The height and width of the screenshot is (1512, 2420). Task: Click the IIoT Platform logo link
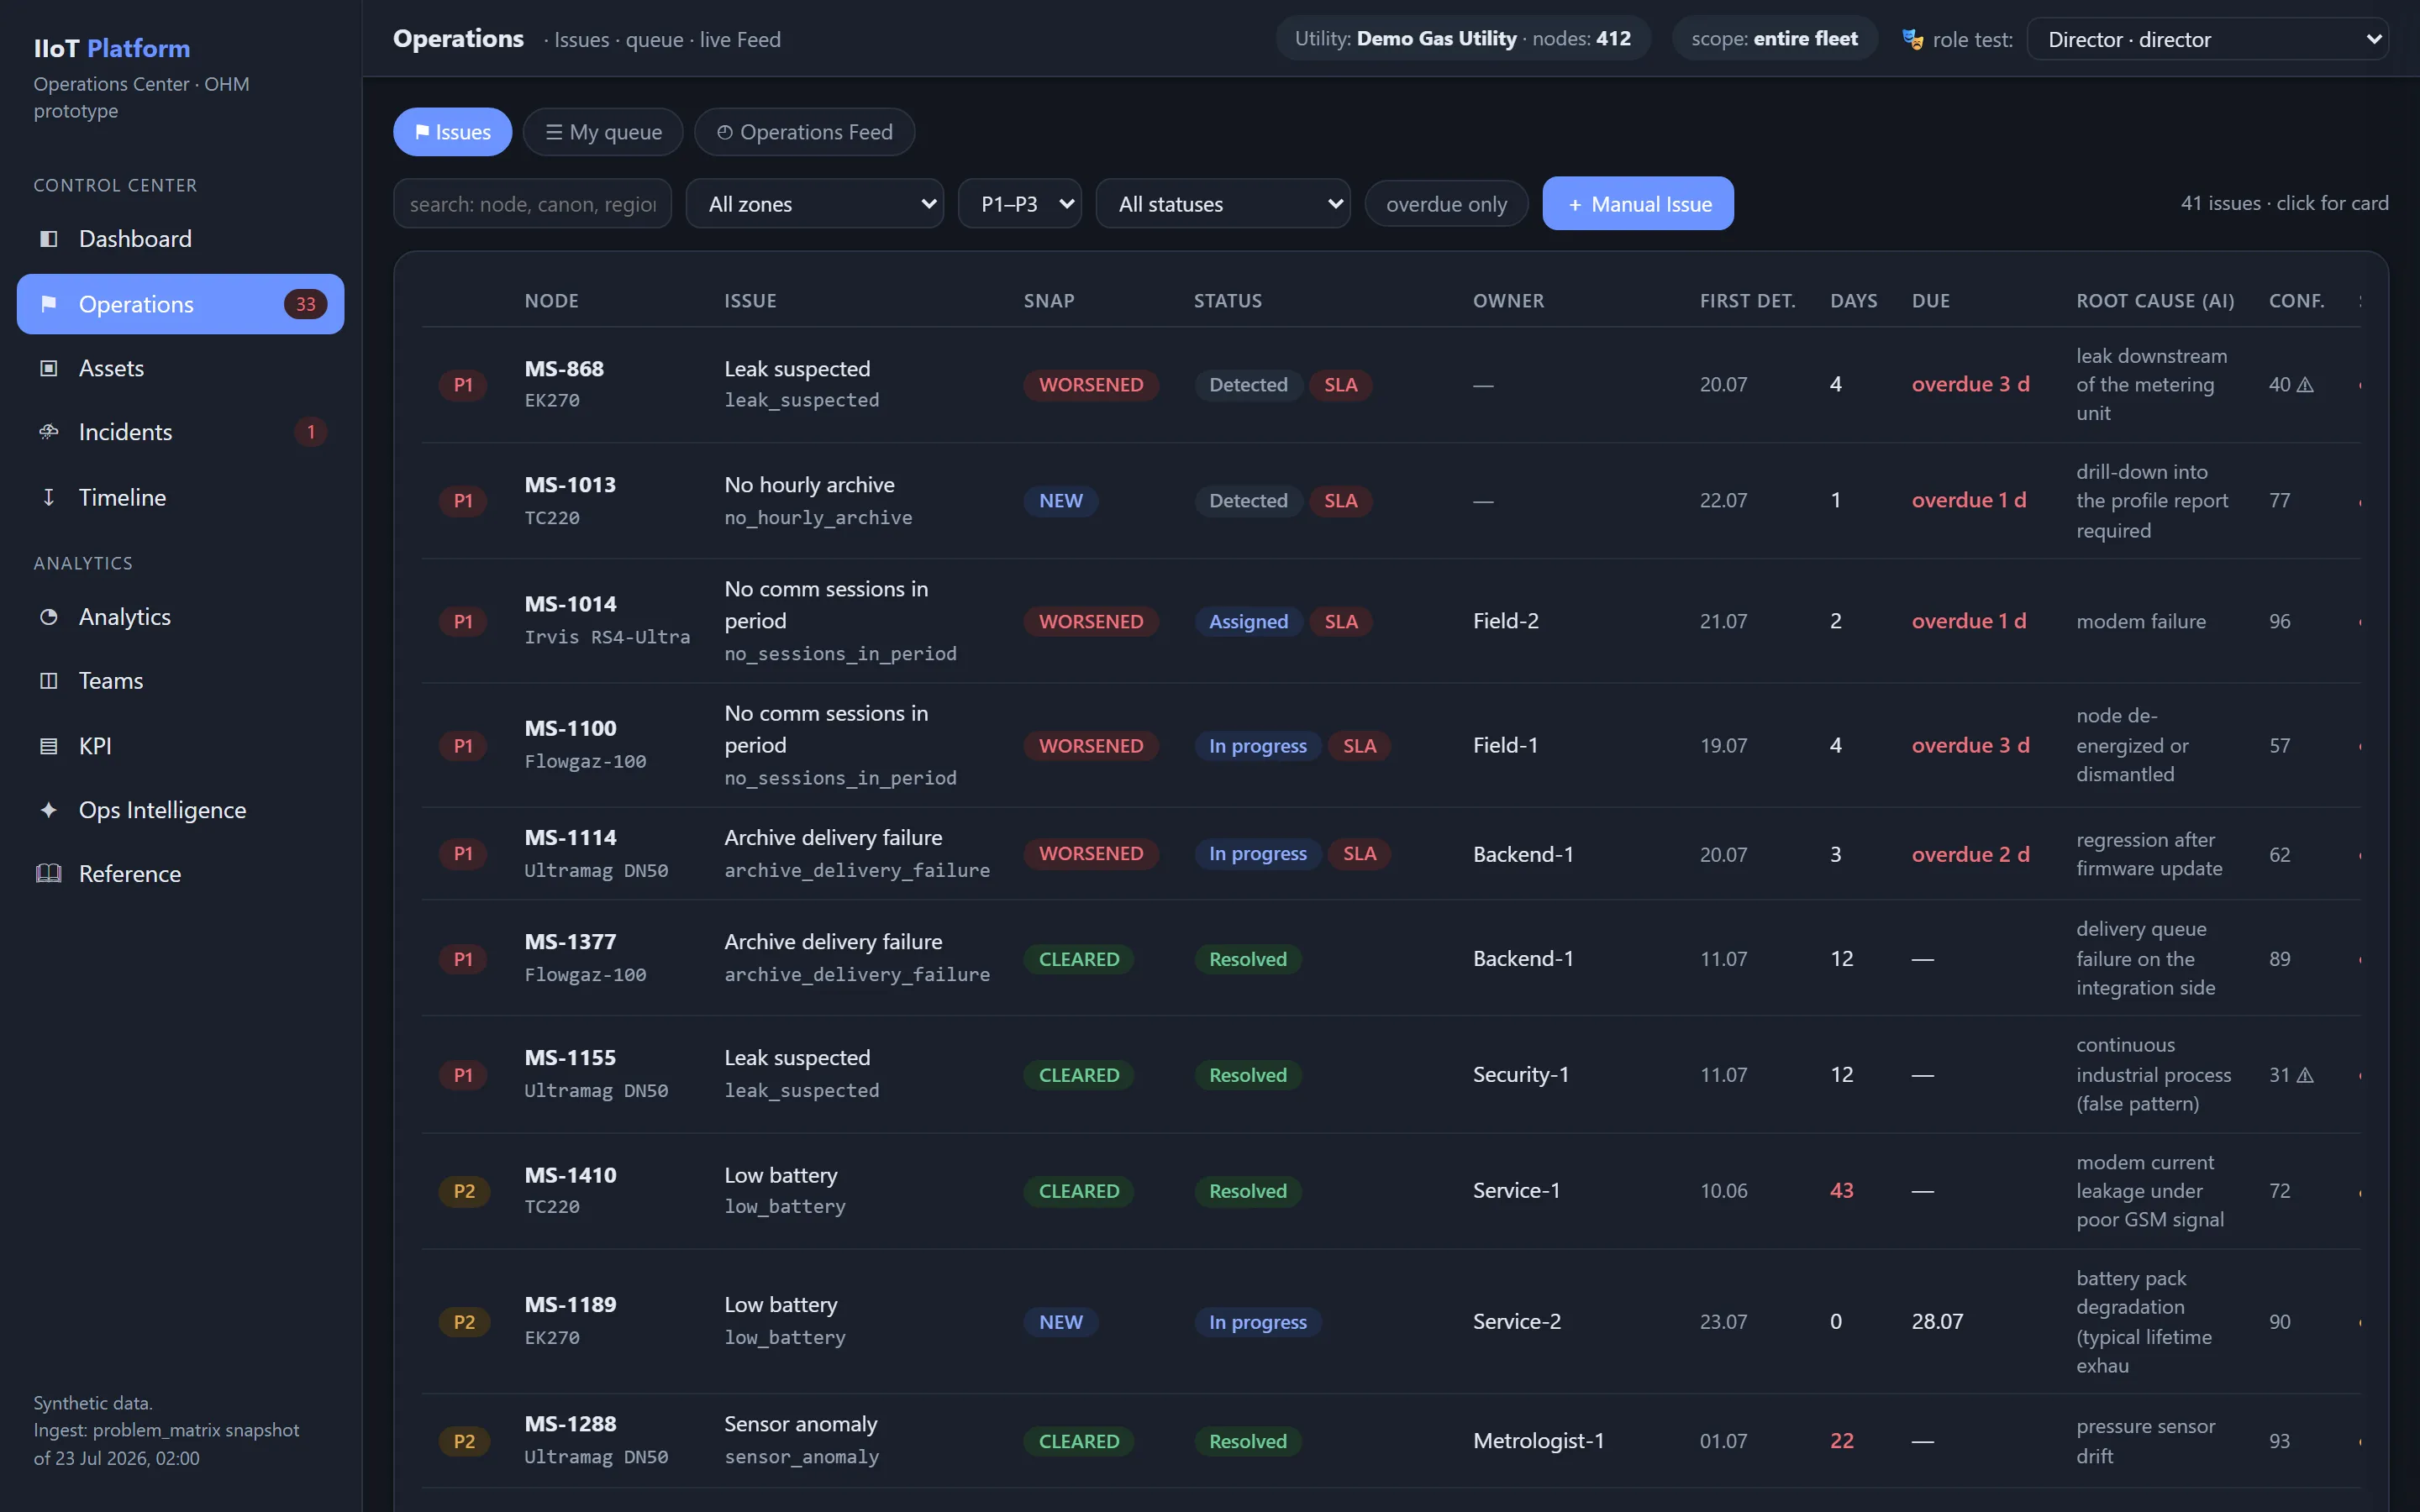point(112,48)
